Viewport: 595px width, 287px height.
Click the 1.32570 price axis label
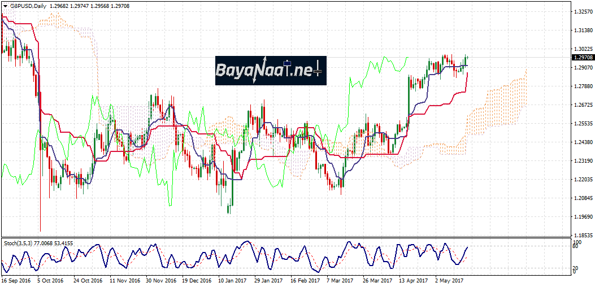[583, 12]
